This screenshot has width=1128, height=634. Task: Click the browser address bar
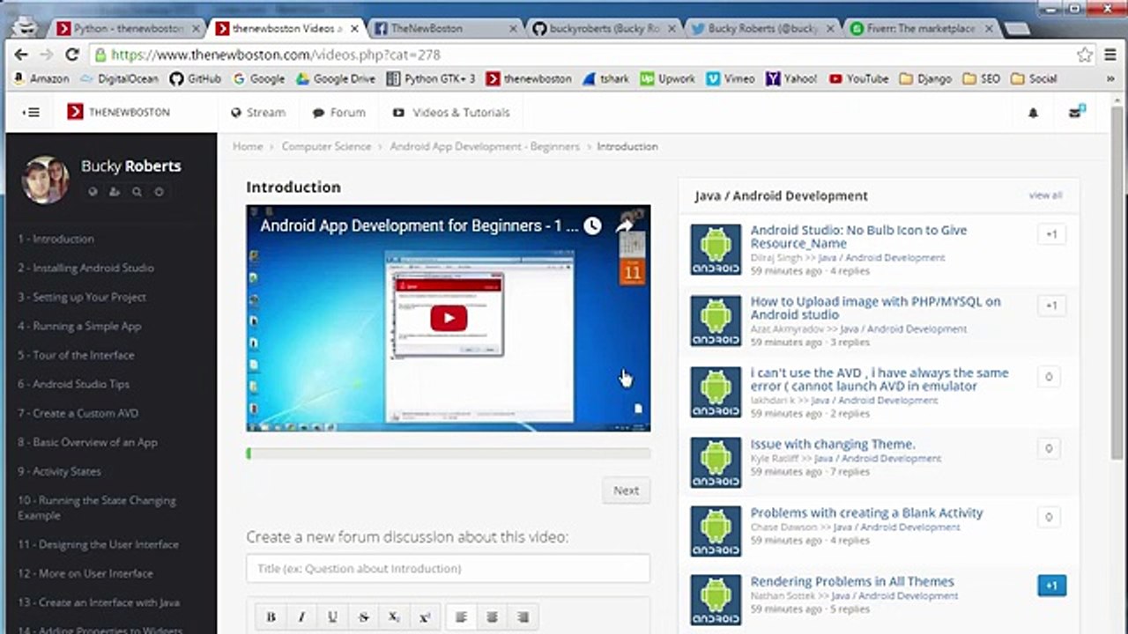point(582,55)
